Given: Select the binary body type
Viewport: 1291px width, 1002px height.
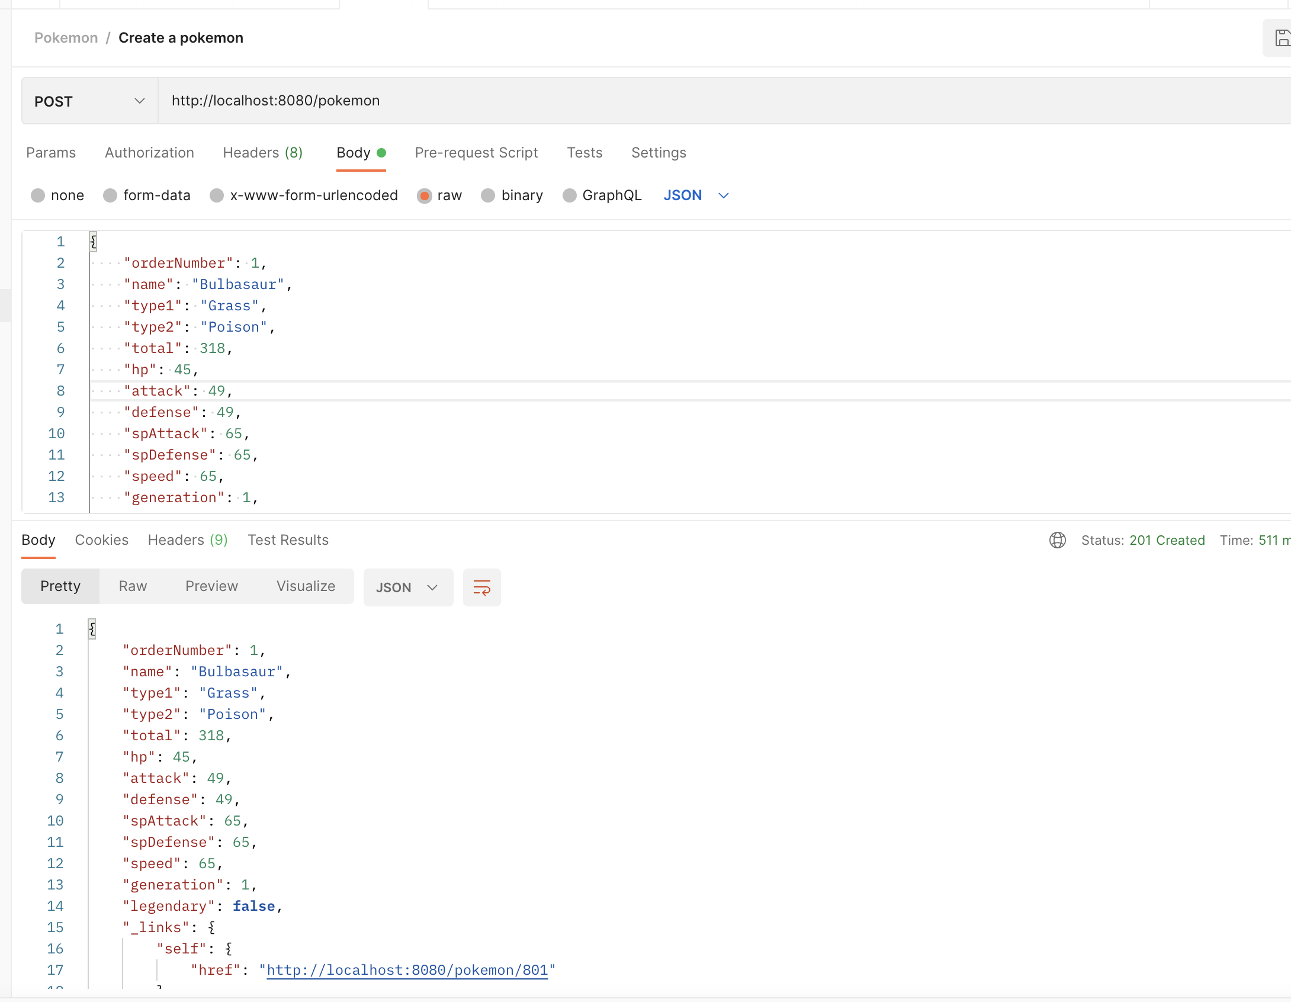Looking at the screenshot, I should [512, 195].
